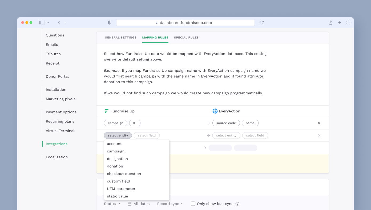The height and width of the screenshot is (210, 371).
Task: Click the highlighted select entity pill
Action: coord(118,135)
